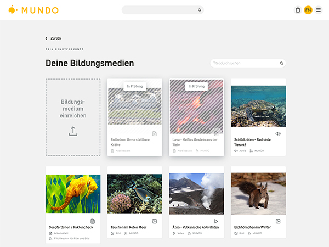Click play icon on Ätna card

tap(216, 221)
